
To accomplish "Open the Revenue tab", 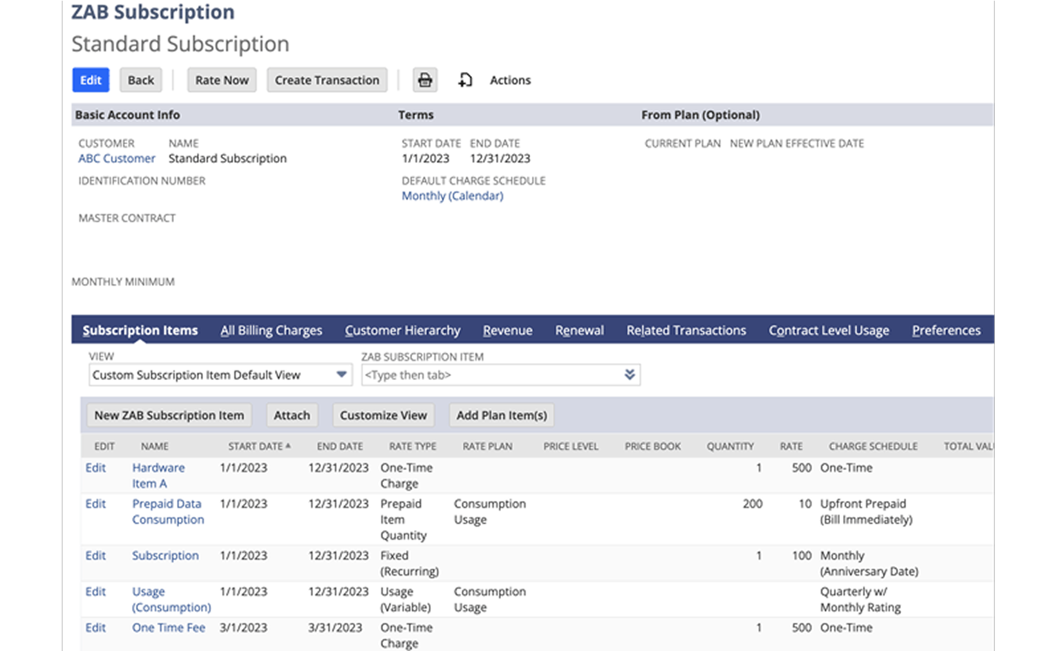I will click(507, 330).
